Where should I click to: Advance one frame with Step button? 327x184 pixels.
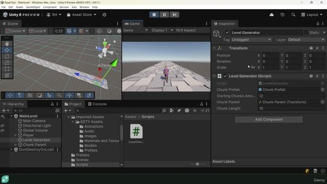coord(174,15)
